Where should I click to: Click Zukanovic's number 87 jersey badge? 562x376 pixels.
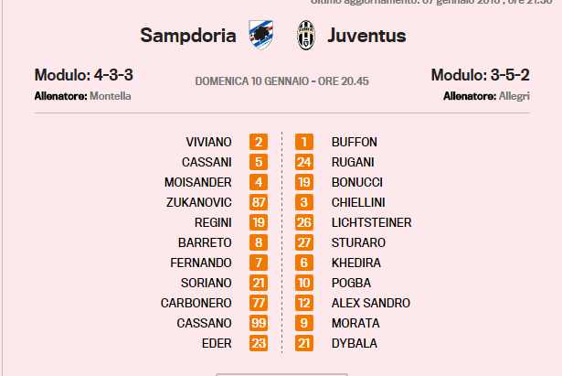click(259, 202)
